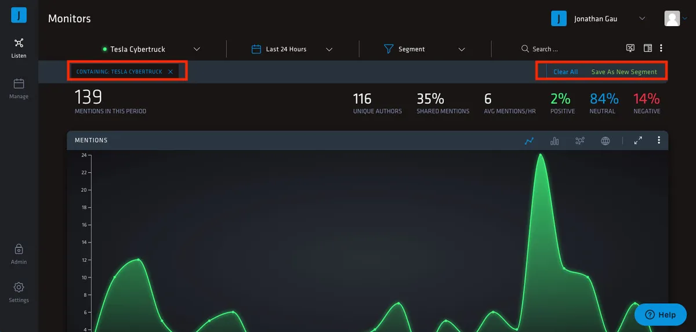Viewport: 696px width, 332px height.
Task: Click the chart peak data point at 24
Action: point(541,155)
